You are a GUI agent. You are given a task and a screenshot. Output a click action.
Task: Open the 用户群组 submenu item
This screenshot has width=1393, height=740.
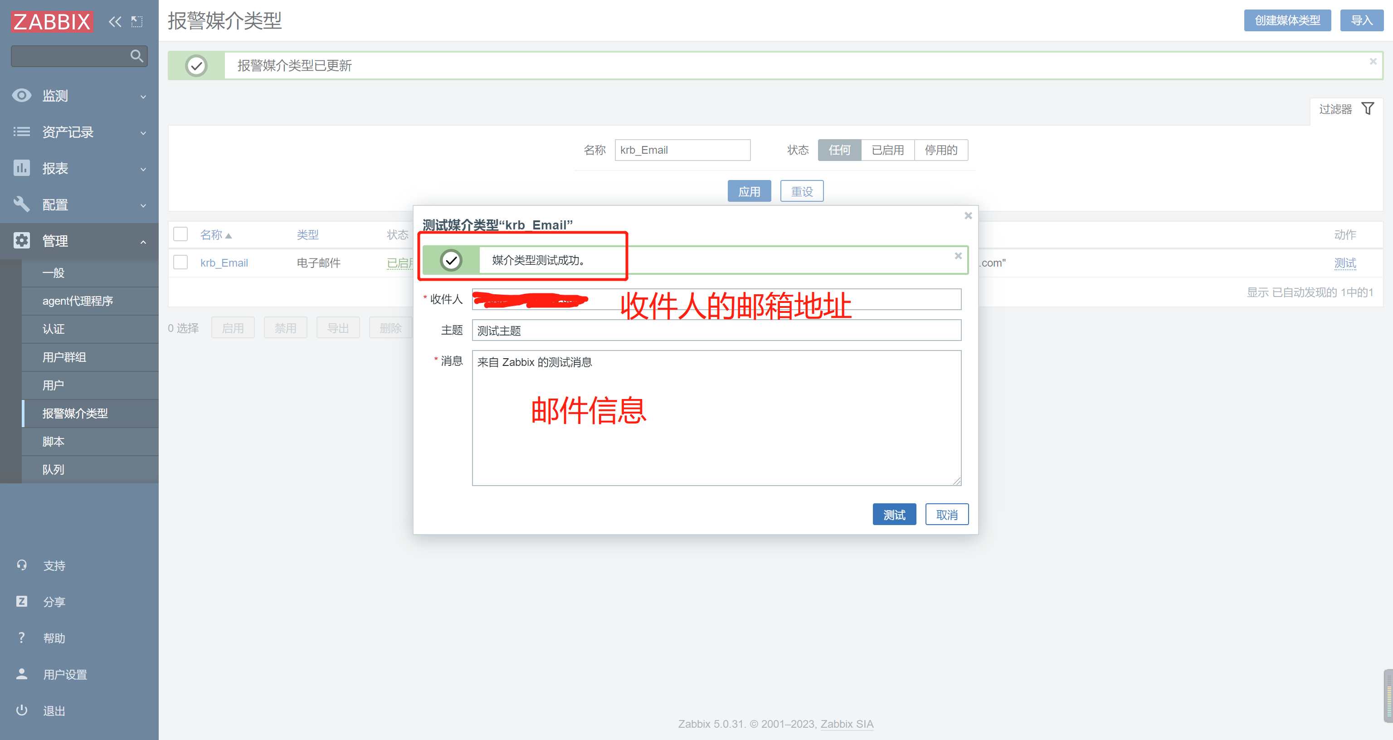click(x=90, y=357)
